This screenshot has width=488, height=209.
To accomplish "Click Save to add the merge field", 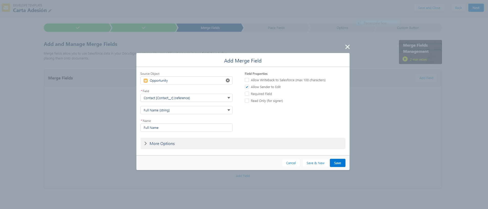I will click(x=337, y=163).
